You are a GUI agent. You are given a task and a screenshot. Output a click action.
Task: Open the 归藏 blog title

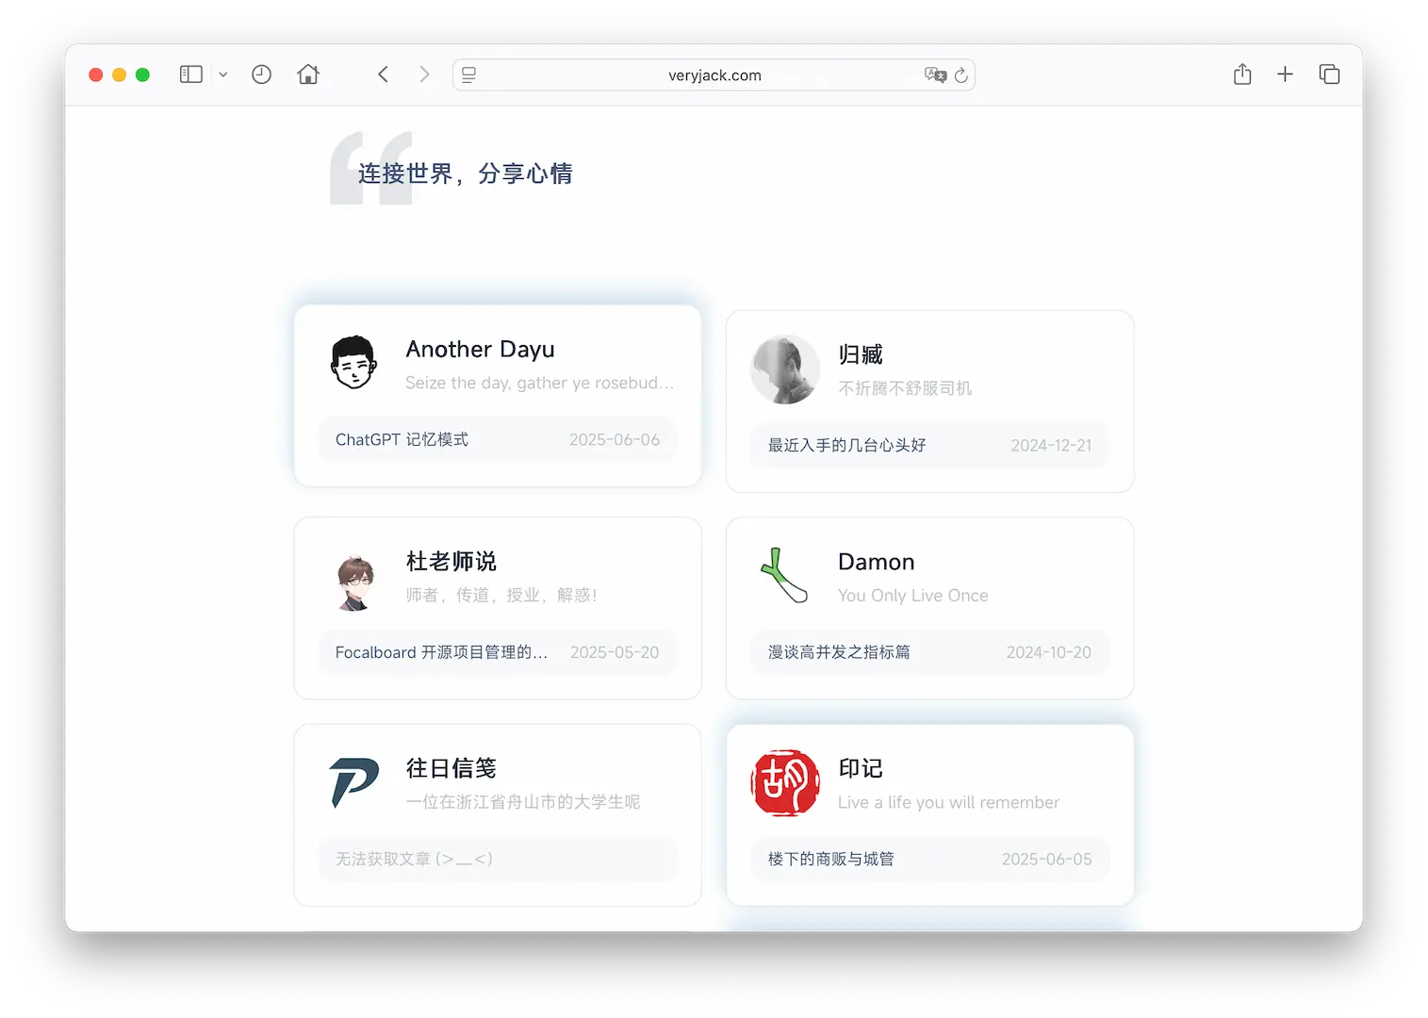click(x=861, y=354)
